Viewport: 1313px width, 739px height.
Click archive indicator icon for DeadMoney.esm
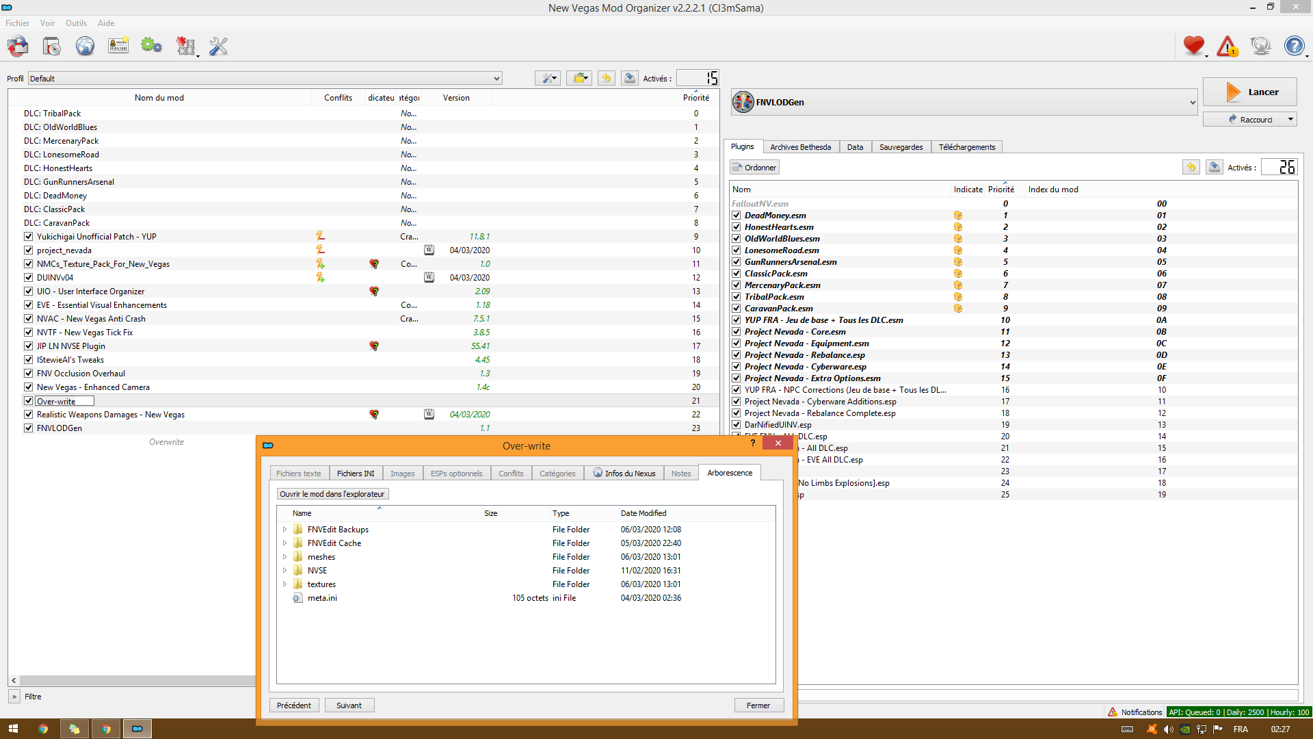click(958, 215)
